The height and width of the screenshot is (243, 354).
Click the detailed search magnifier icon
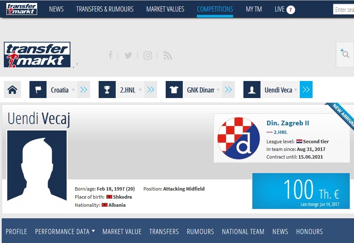pos(345,53)
